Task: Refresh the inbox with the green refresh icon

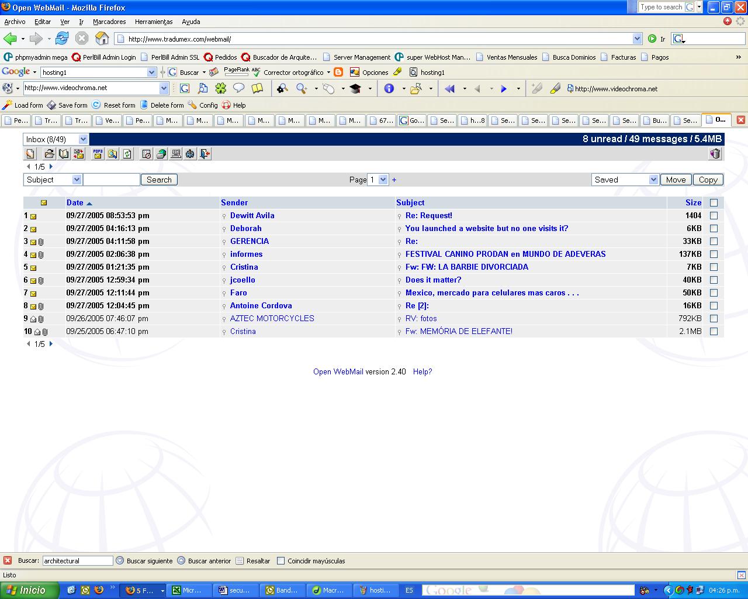Action: coord(127,154)
